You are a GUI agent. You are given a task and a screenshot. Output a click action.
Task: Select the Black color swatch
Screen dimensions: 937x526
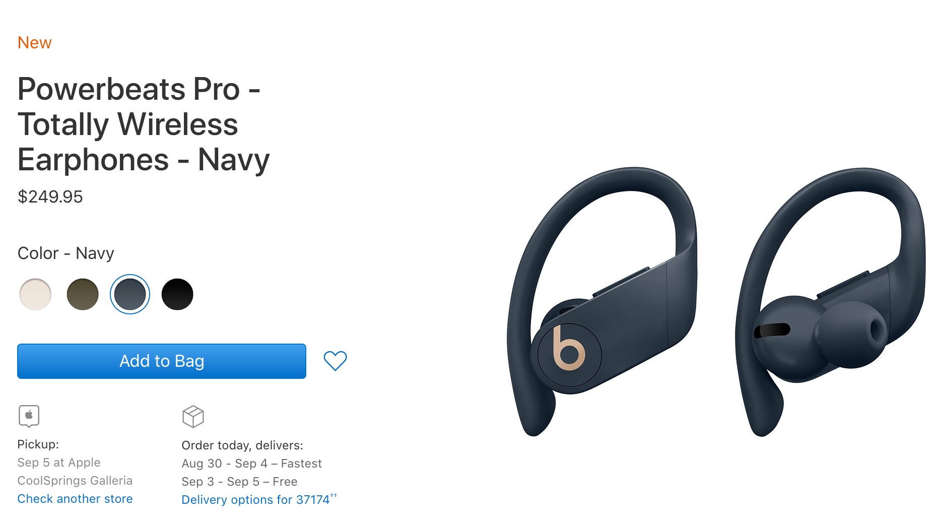[177, 294]
